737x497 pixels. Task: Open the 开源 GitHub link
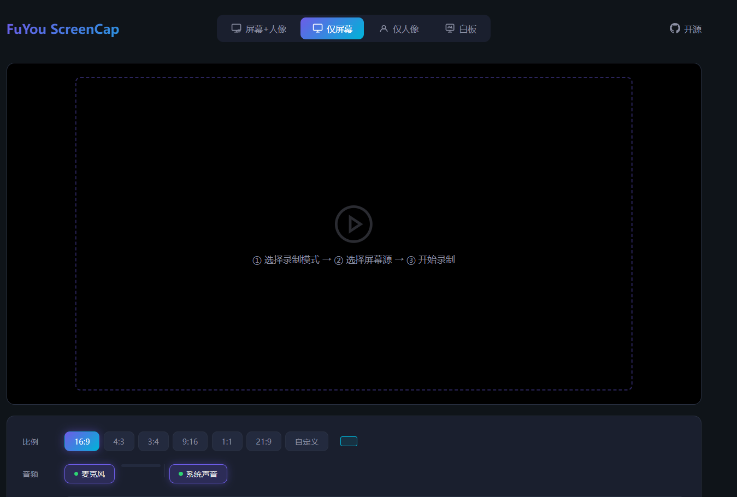click(686, 29)
